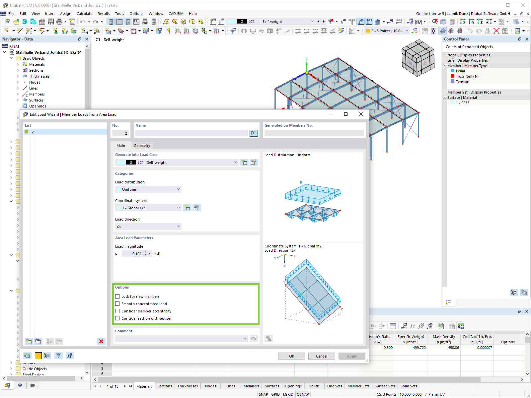Click the Beam member type color swatch
531x398 pixels.
pyautogui.click(x=453, y=71)
